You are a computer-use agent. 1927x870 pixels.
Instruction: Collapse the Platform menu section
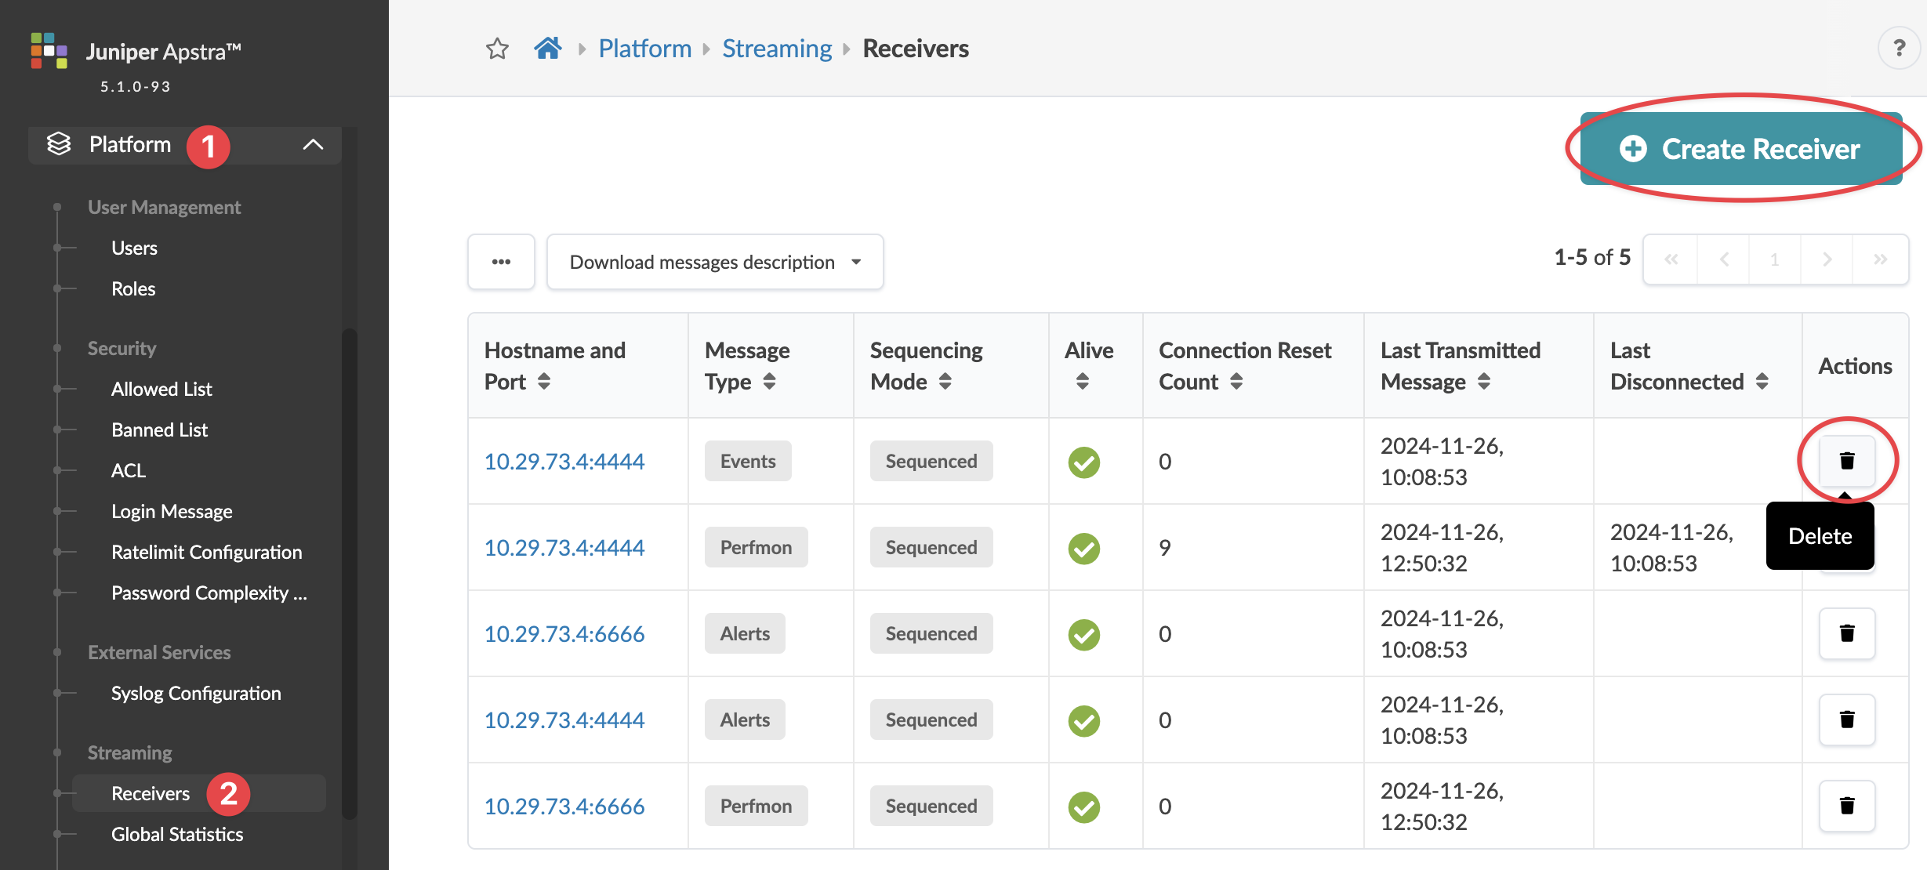click(x=313, y=144)
